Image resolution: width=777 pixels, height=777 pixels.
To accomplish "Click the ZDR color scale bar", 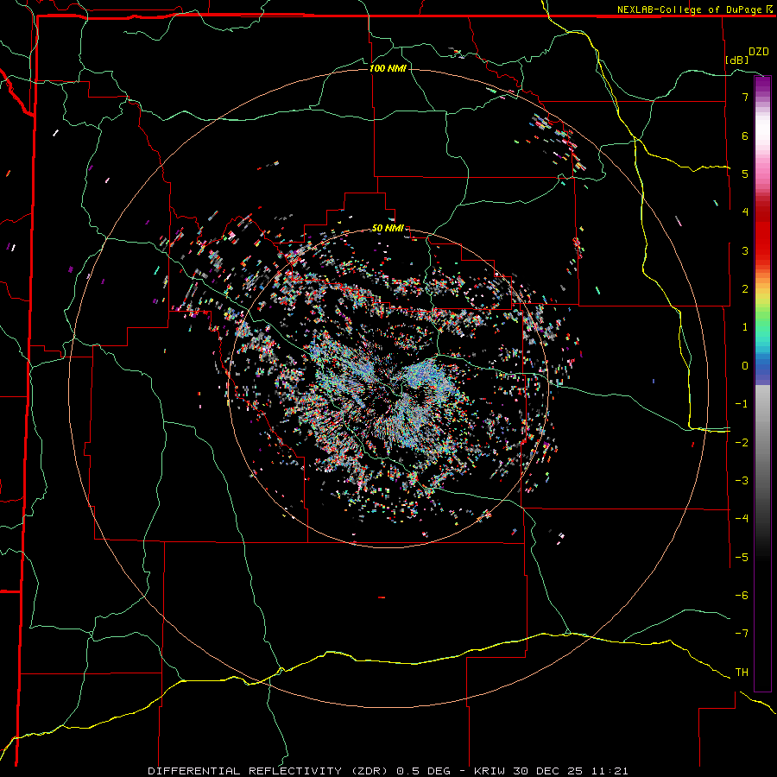I will click(x=762, y=383).
